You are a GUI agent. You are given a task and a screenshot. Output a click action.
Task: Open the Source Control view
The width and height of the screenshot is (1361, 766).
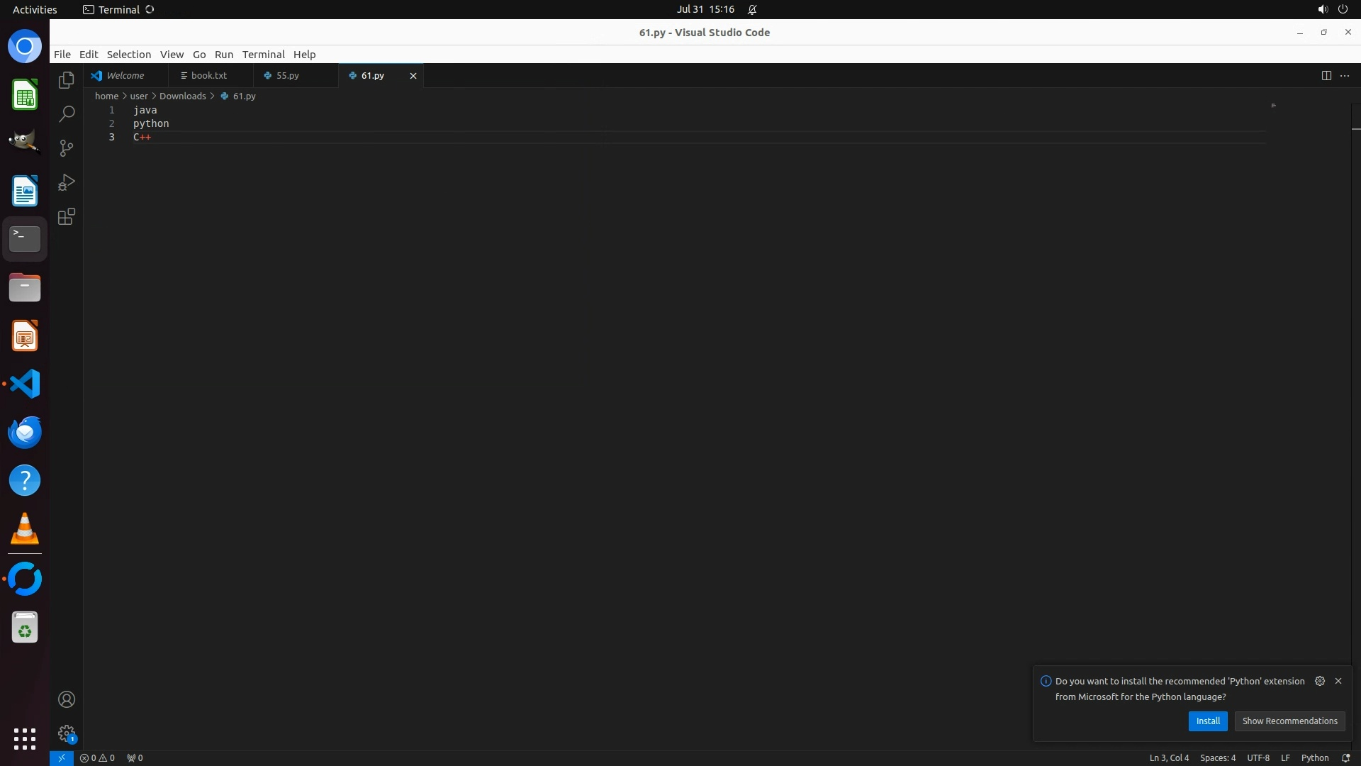(67, 148)
